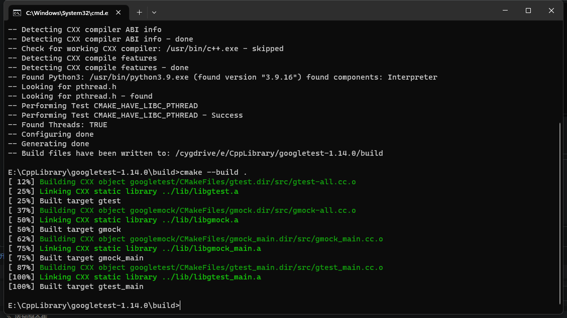Click the cmd icon on the terminal tab

tap(17, 13)
